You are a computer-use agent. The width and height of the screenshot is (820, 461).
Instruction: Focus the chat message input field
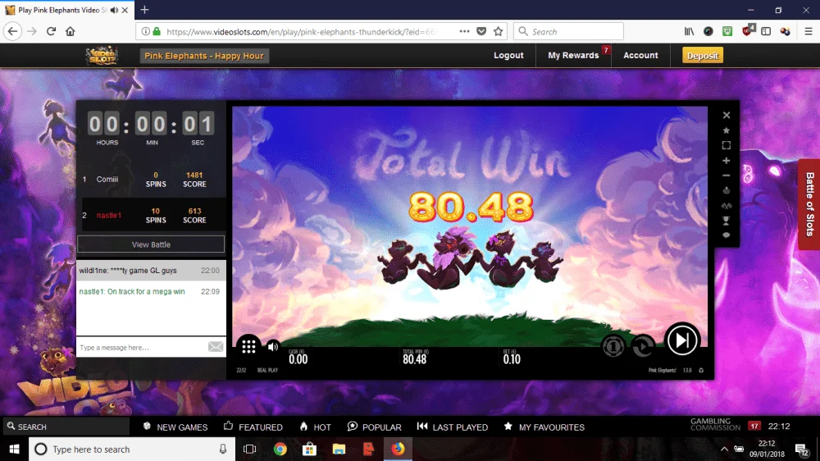142,348
